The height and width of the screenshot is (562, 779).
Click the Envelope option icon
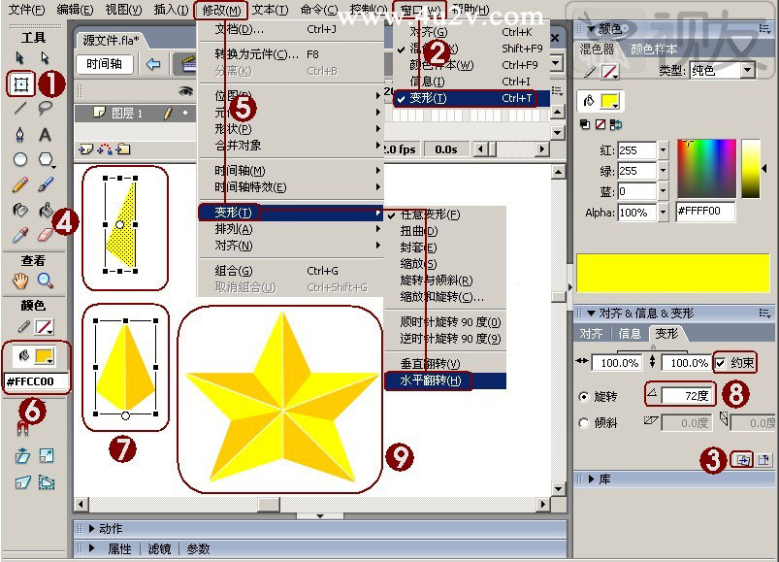47,482
